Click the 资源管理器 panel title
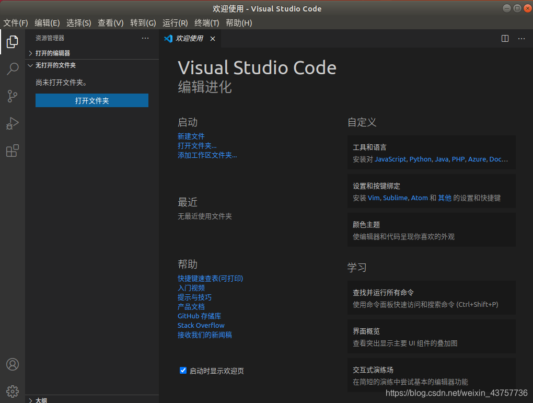The width and height of the screenshot is (533, 403). click(x=50, y=38)
